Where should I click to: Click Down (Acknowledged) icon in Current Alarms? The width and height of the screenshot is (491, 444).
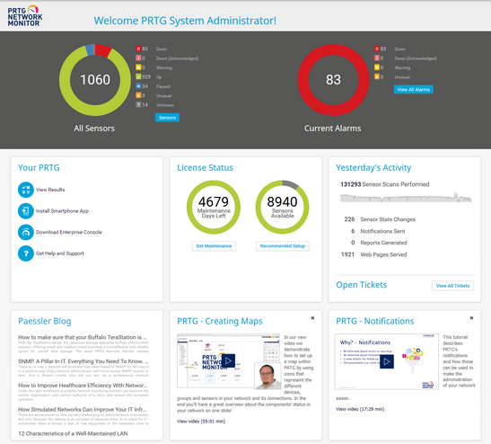(x=377, y=58)
